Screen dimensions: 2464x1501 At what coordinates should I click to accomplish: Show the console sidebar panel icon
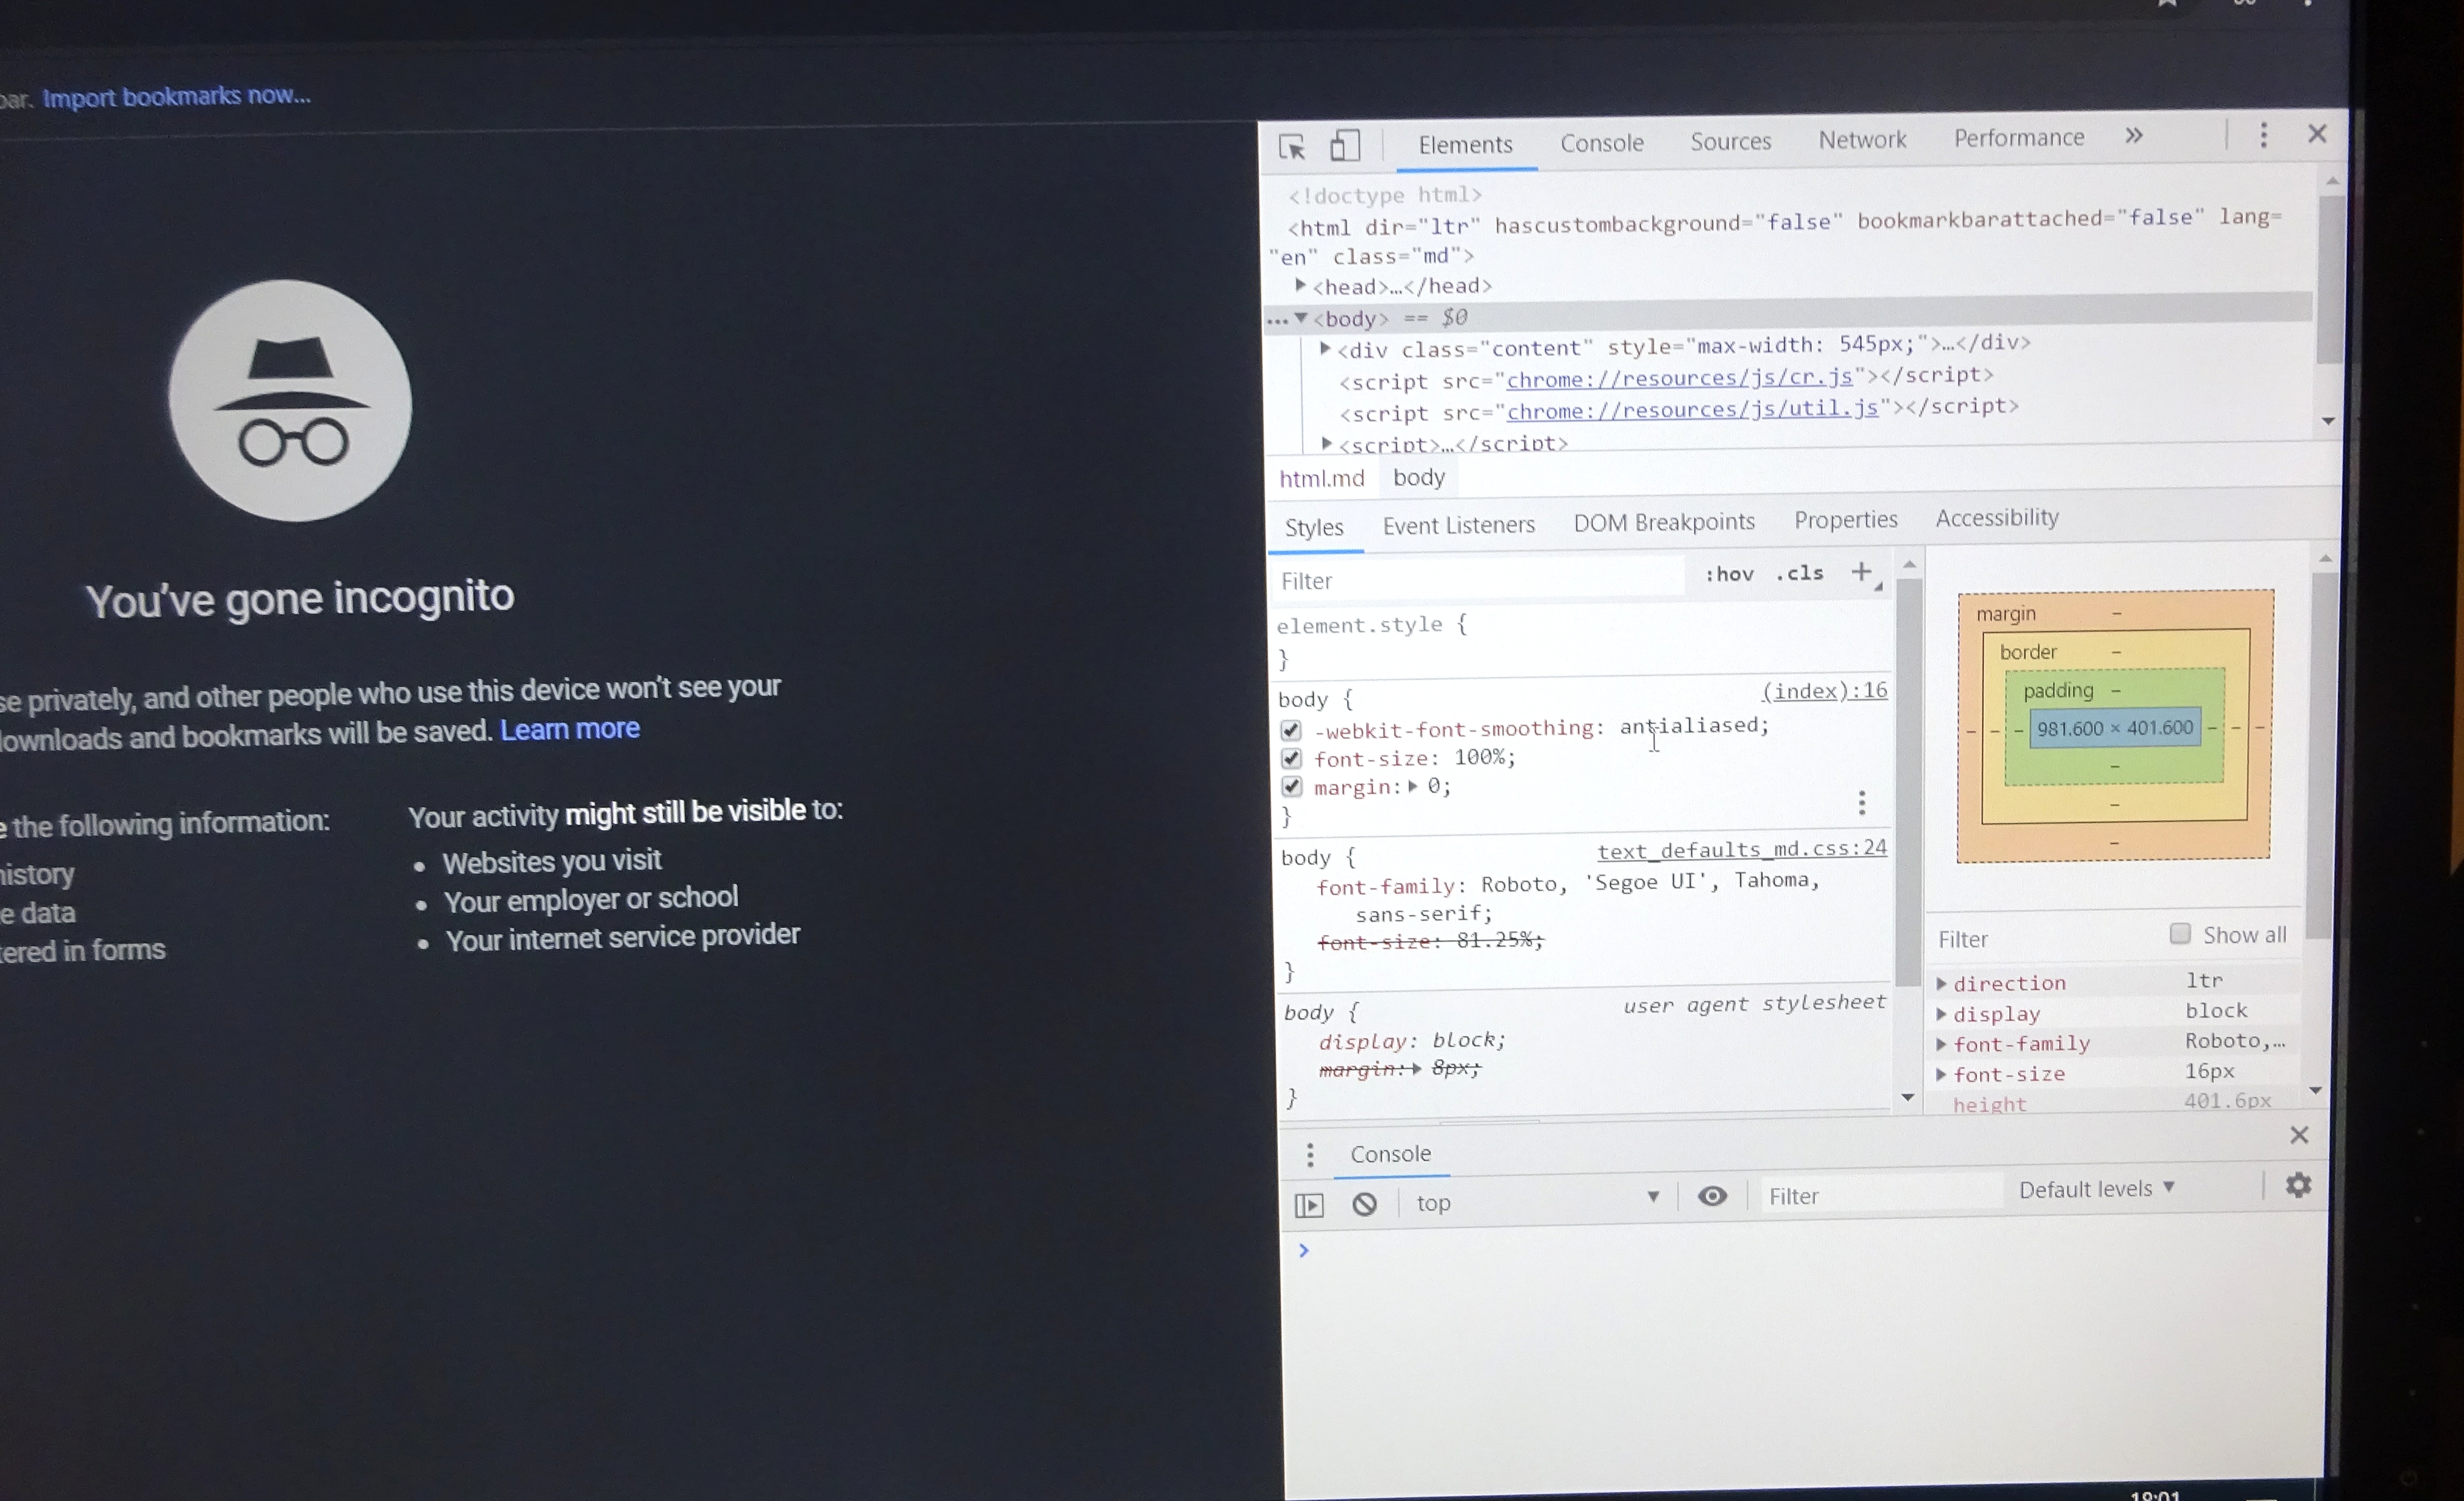click(x=1309, y=1205)
